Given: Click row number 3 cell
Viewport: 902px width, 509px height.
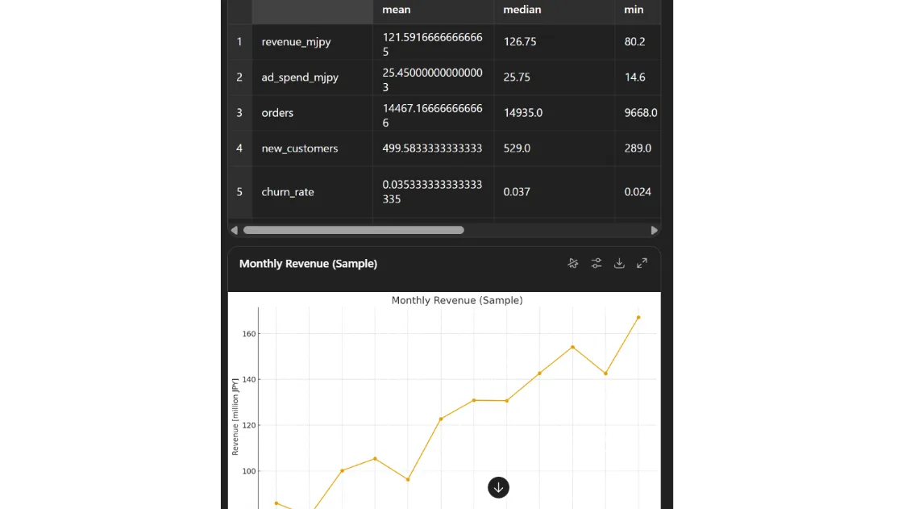Looking at the screenshot, I should [239, 113].
